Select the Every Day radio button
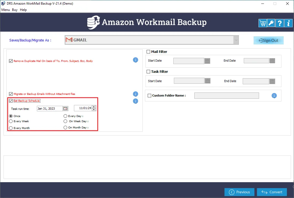This screenshot has height=198, width=294. (65, 116)
